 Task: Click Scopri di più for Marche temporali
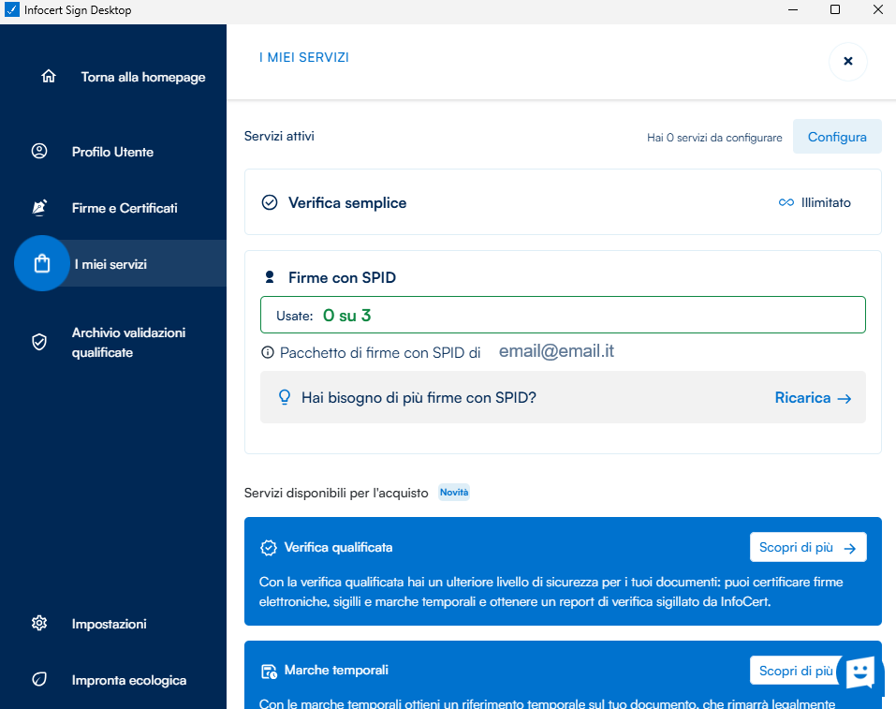click(796, 671)
